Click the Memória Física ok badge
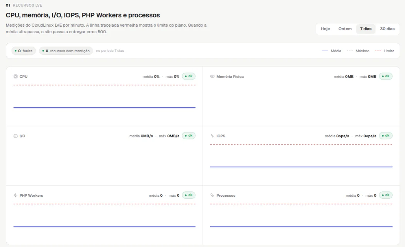This screenshot has height=247, width=405. click(386, 76)
